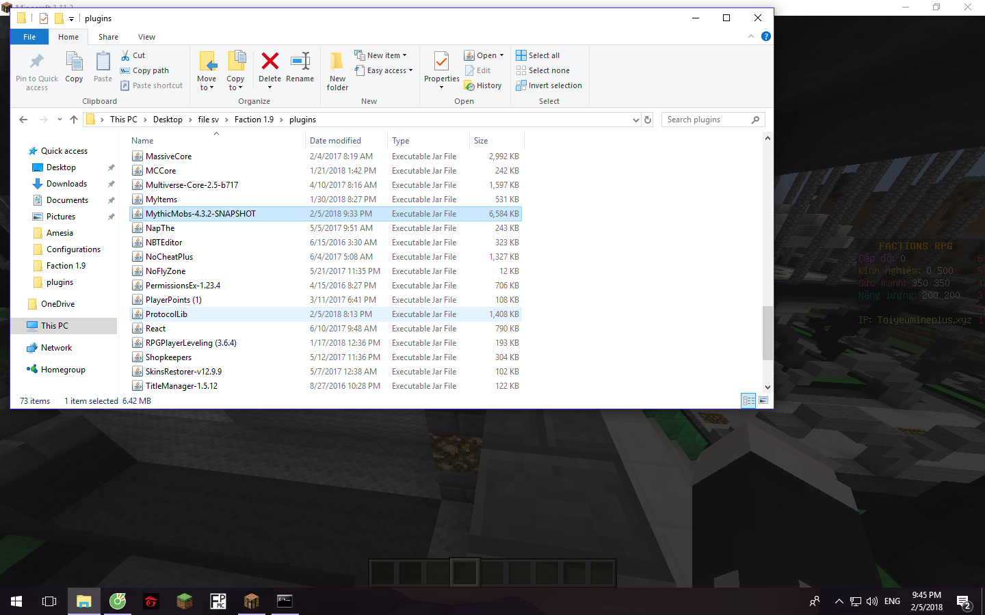Click the Minecraft grass block taskbar icon
Image resolution: width=985 pixels, height=615 pixels.
pos(185,601)
